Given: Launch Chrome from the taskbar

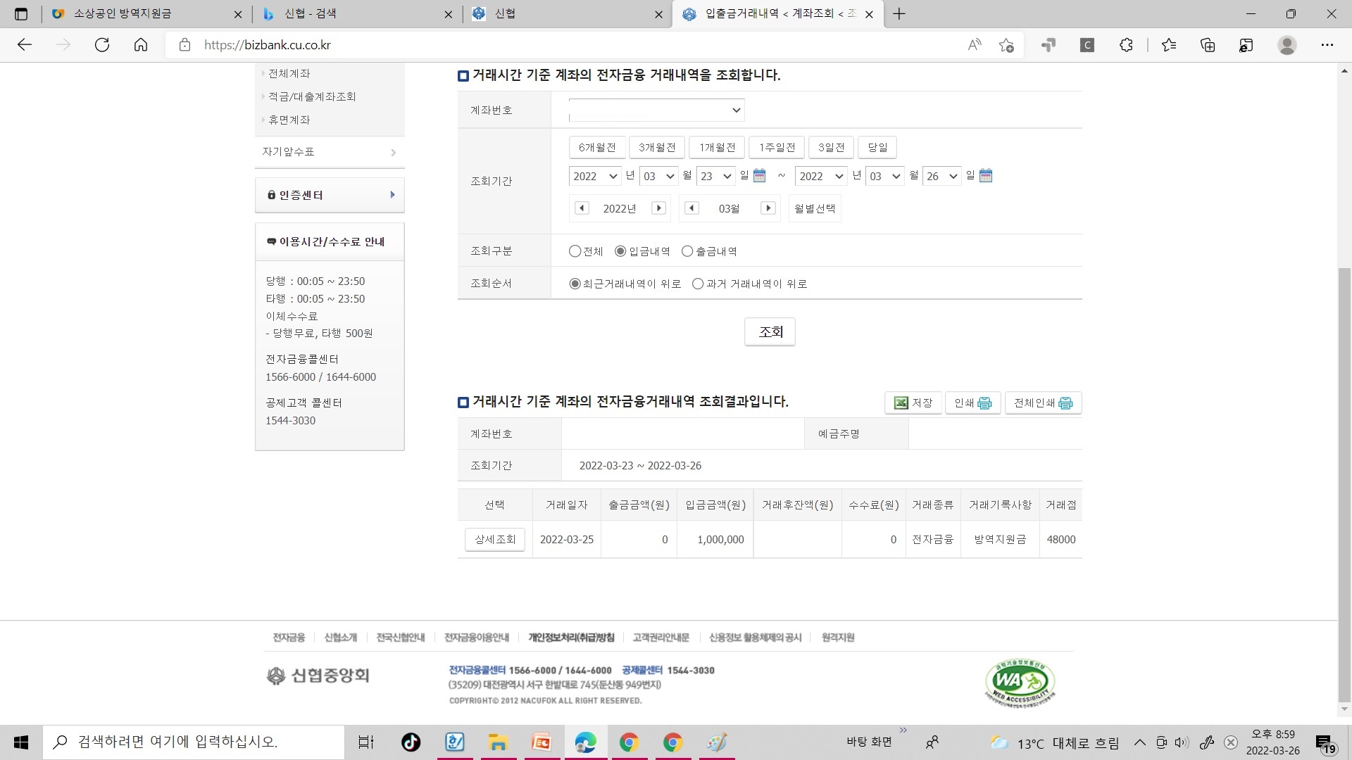Looking at the screenshot, I should (x=629, y=742).
